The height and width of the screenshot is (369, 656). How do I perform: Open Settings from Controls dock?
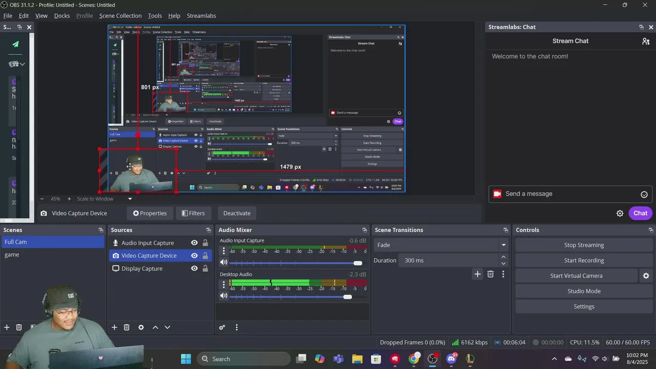pyautogui.click(x=584, y=306)
